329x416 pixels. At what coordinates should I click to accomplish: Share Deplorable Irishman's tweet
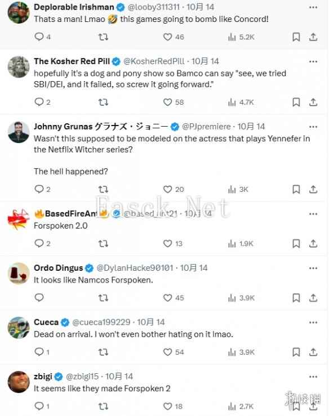[313, 37]
